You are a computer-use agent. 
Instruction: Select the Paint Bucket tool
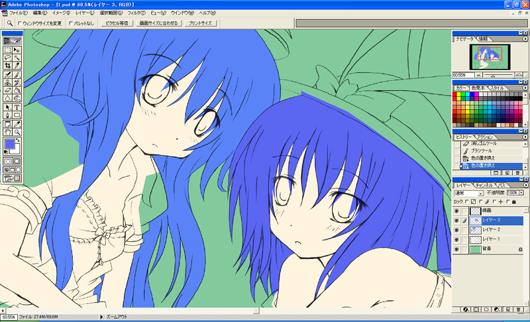(17, 90)
